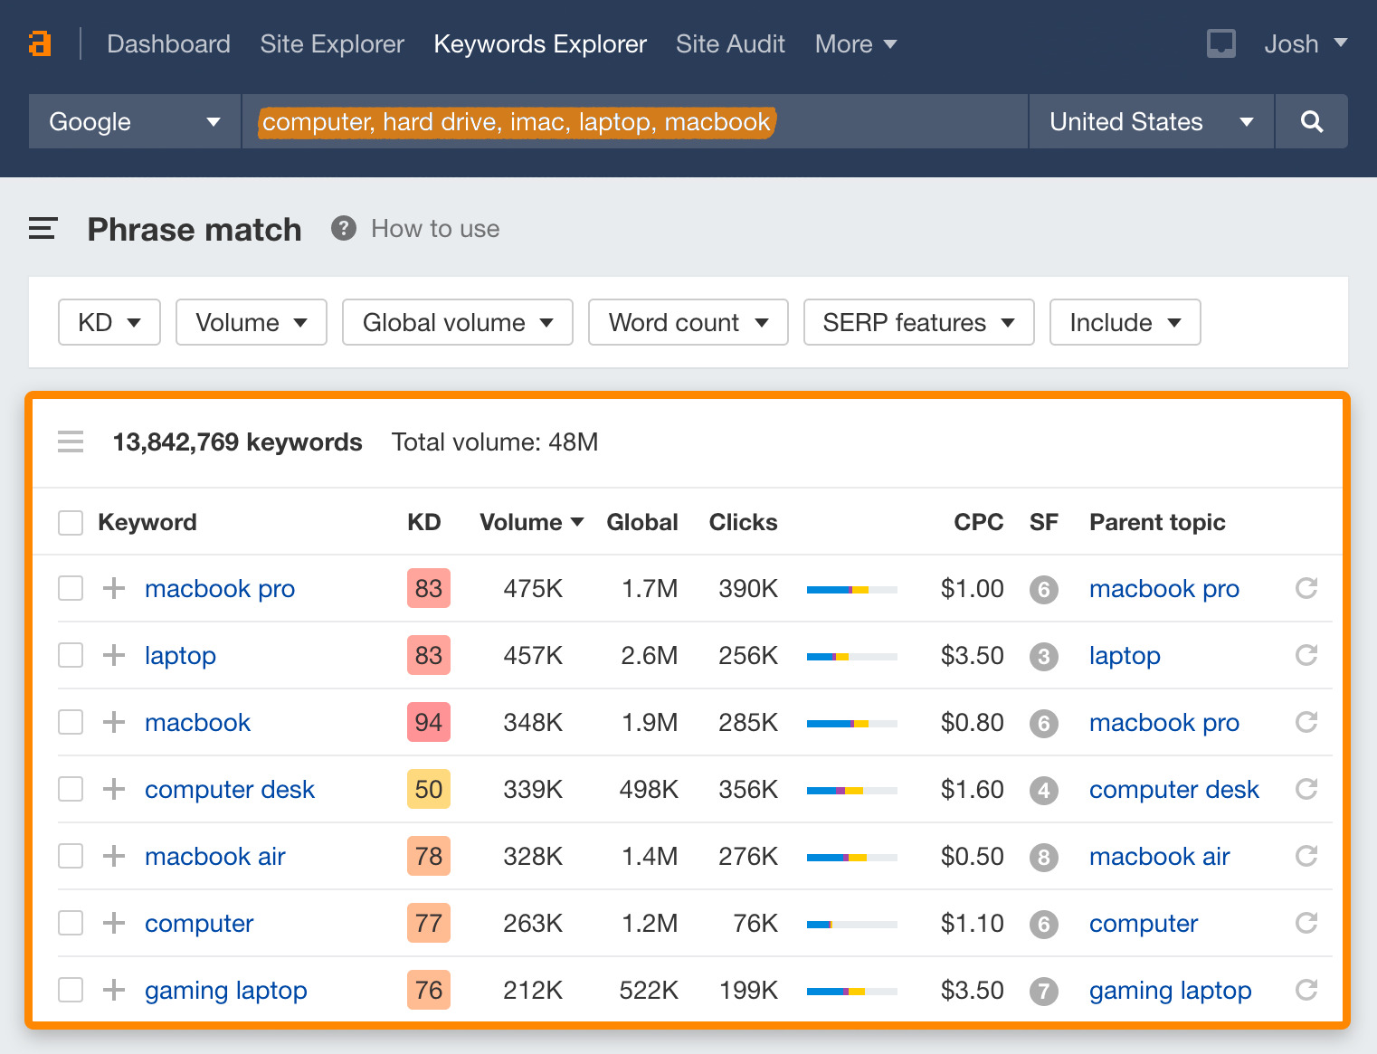Open the notifications monitor icon
Image resolution: width=1377 pixels, height=1054 pixels.
point(1220,43)
